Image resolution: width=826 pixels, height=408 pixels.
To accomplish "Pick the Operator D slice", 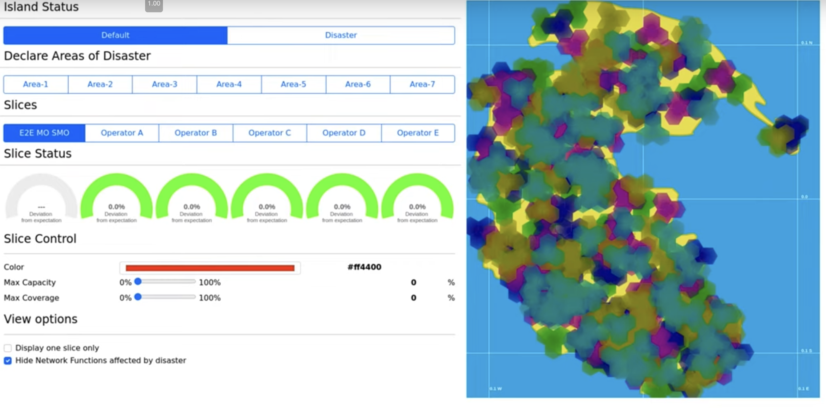I will (344, 133).
